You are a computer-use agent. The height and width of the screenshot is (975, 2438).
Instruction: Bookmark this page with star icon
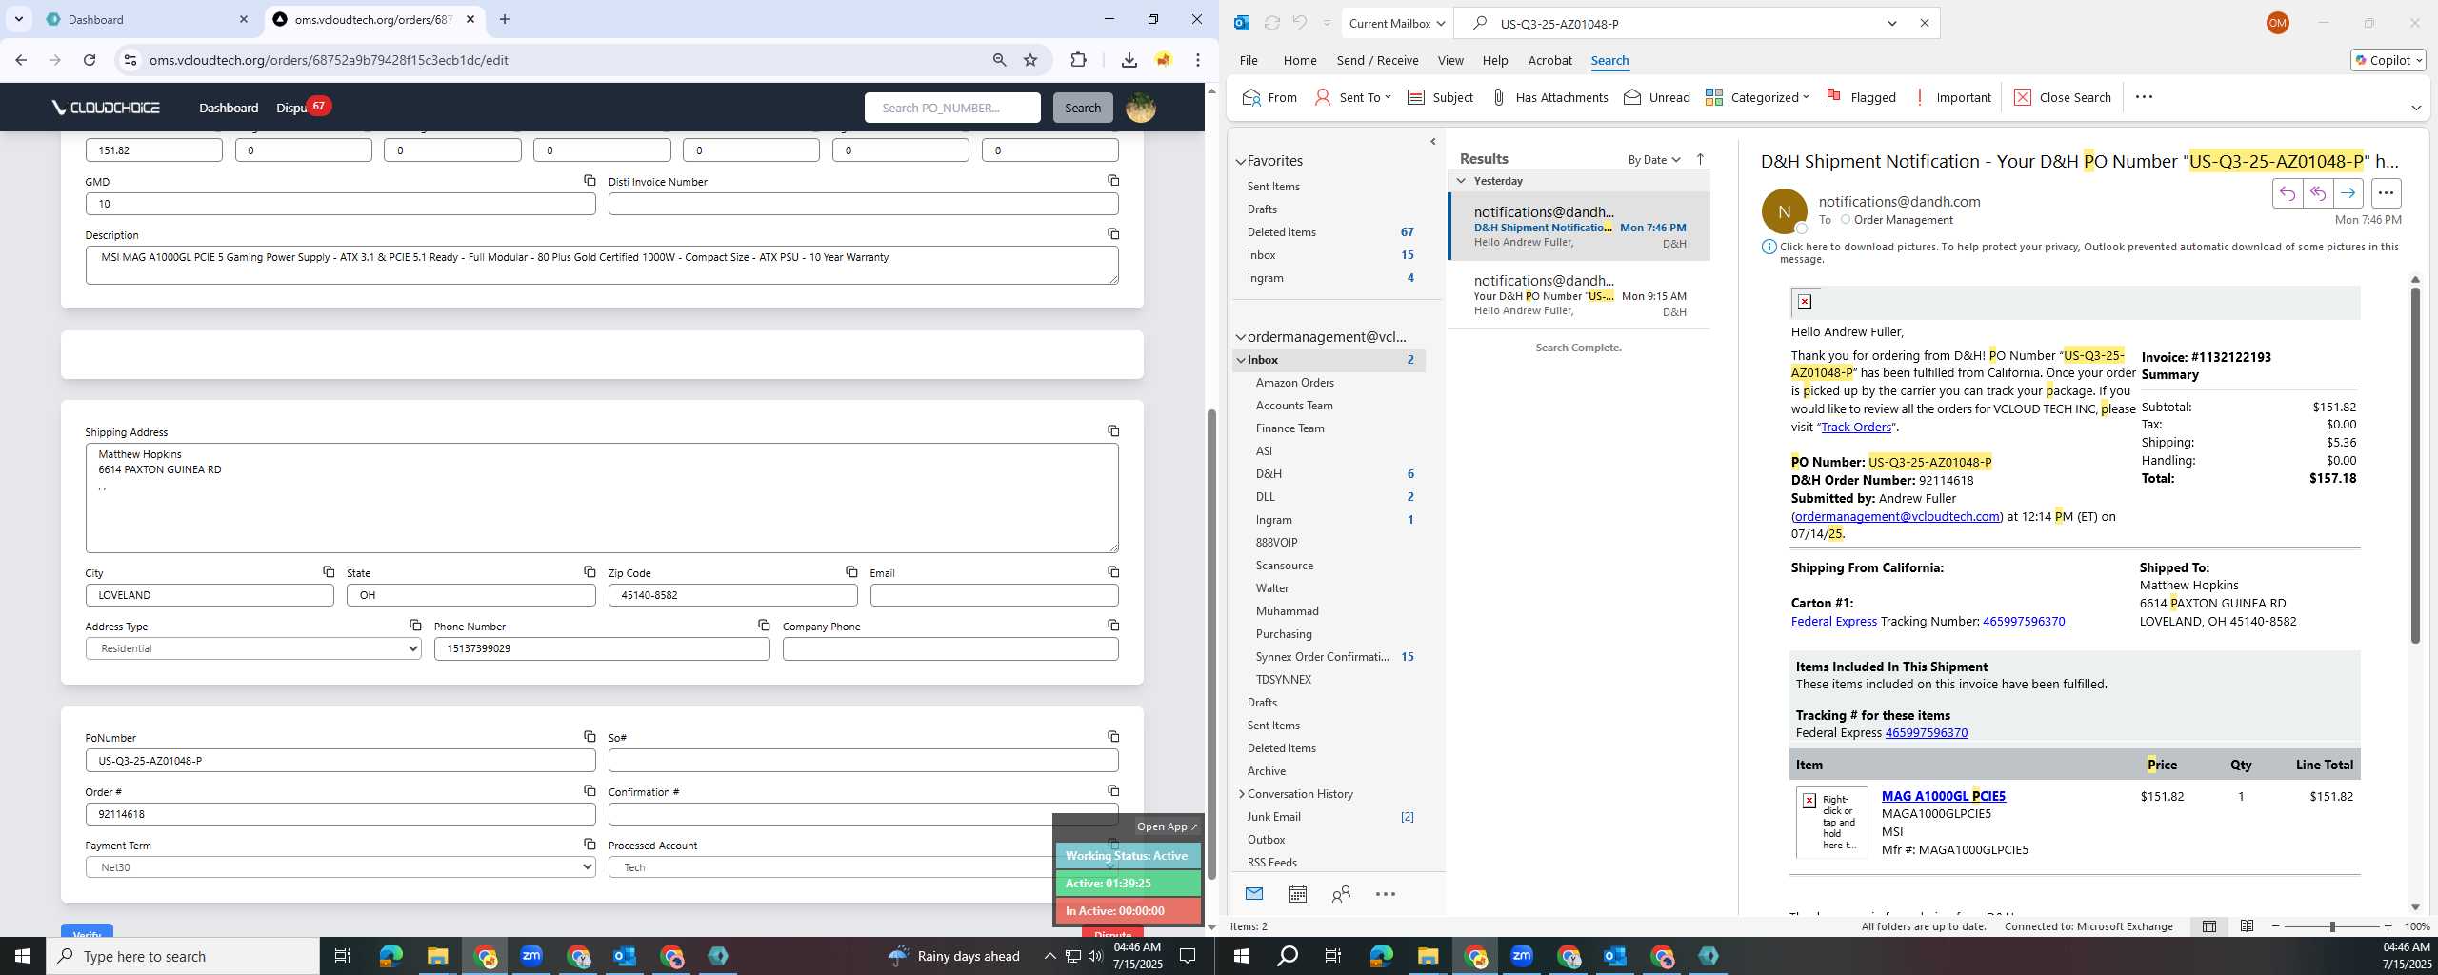(1030, 60)
